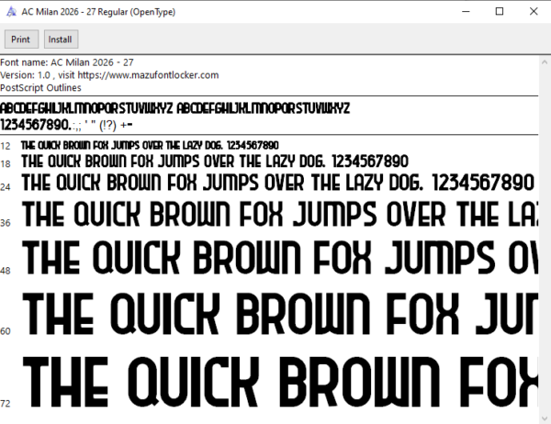The image size is (551, 424).
Task: Click the 60-point quick brown fox sample
Action: (280, 314)
